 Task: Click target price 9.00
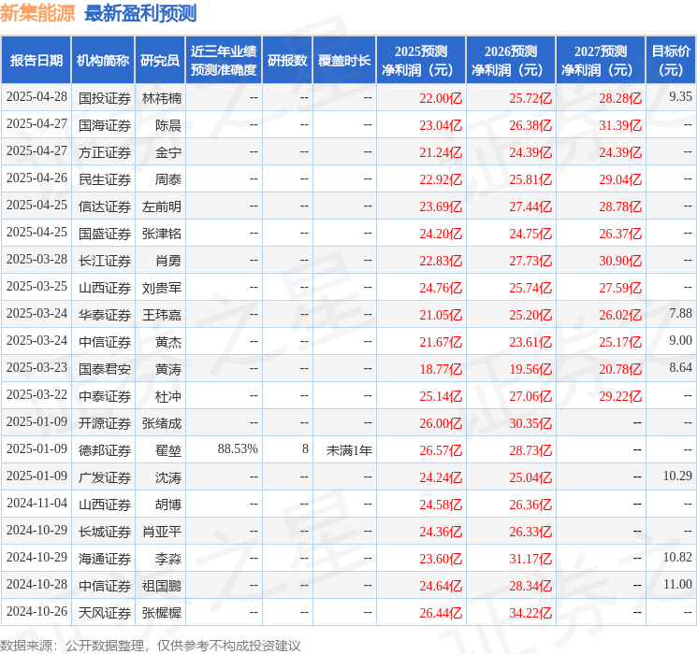click(x=680, y=340)
